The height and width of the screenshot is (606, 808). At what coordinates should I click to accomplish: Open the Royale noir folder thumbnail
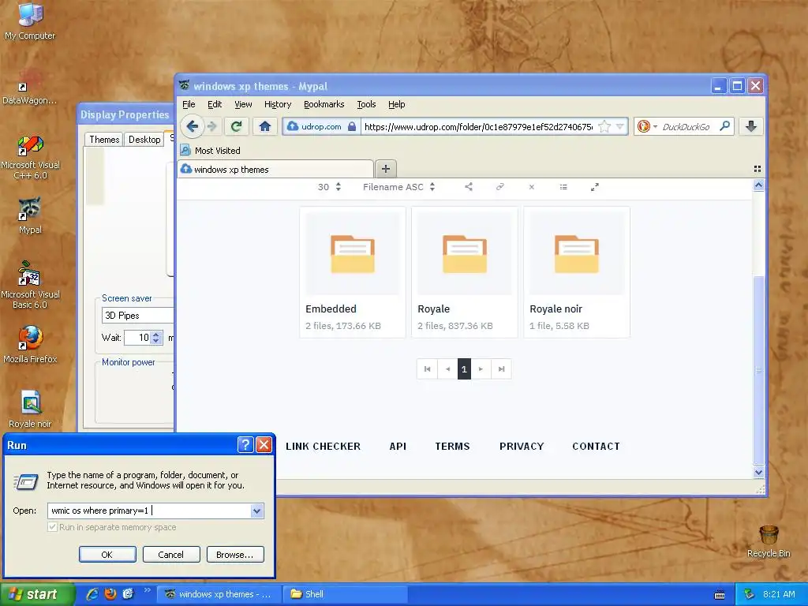tap(577, 253)
